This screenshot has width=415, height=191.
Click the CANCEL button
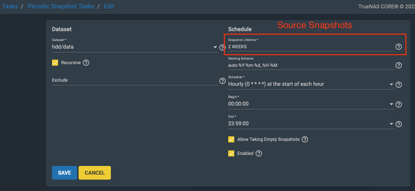pos(95,173)
